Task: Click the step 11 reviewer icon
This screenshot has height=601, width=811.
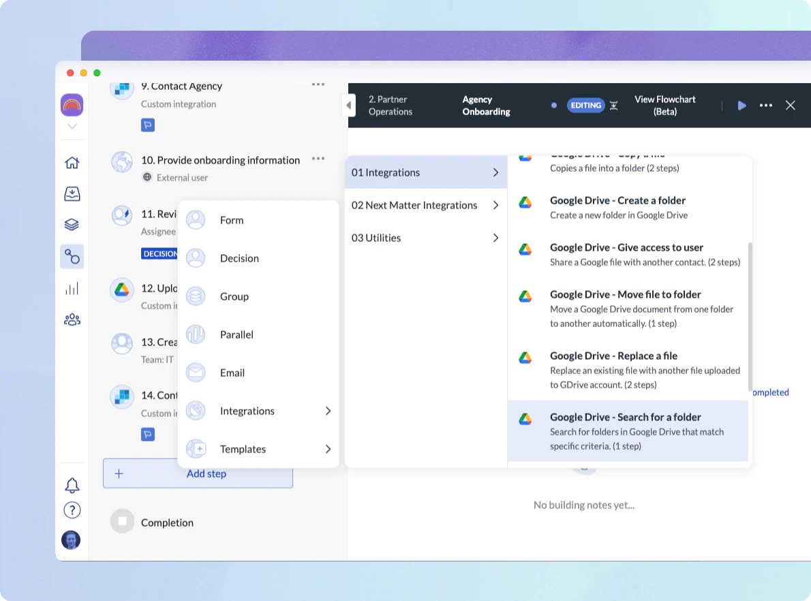Action: point(122,215)
